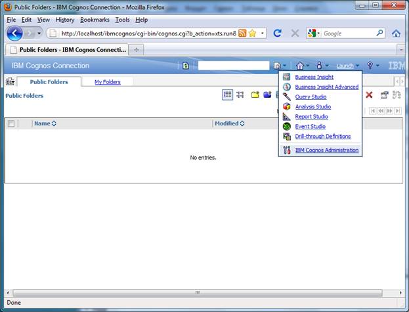The height and width of the screenshot is (312, 409).
Task: Click the RSS feed icon in address bar
Action: coord(242,33)
